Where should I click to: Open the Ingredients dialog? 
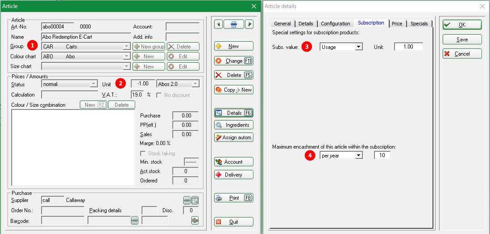tap(234, 125)
